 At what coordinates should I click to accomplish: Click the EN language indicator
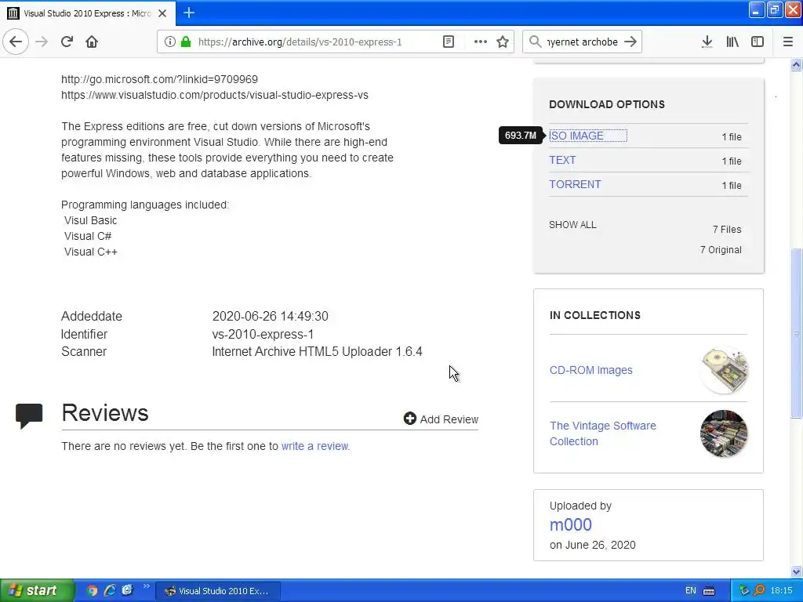coord(690,590)
